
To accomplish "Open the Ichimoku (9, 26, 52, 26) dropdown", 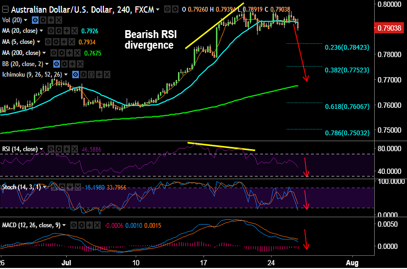I will (x=66, y=75).
